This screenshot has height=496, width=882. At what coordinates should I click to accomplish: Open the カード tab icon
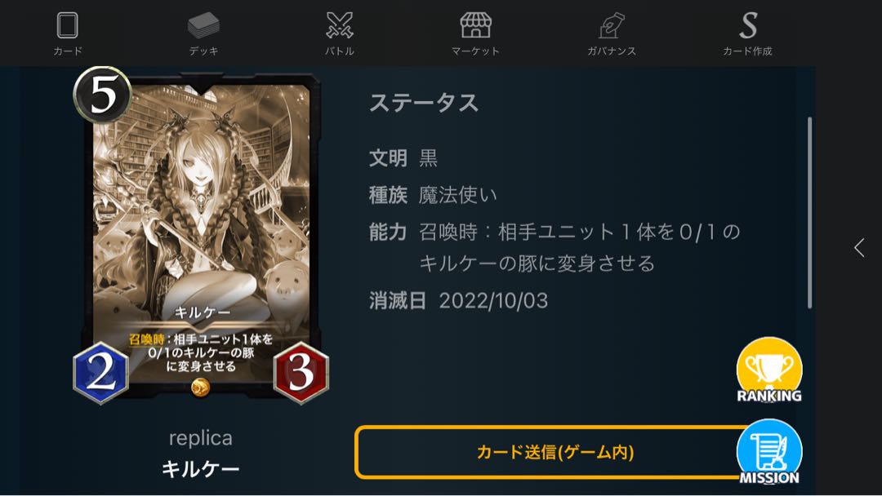pyautogui.click(x=68, y=26)
